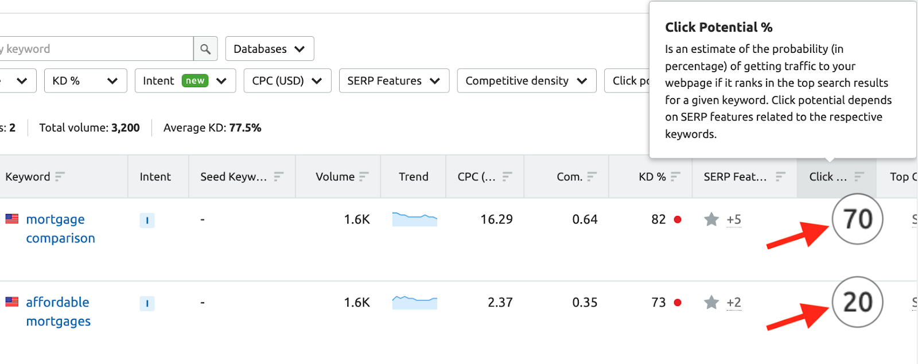The height and width of the screenshot is (364, 918).
Task: Click the star SERP icon in mortgage comparison row
Action: click(x=711, y=219)
